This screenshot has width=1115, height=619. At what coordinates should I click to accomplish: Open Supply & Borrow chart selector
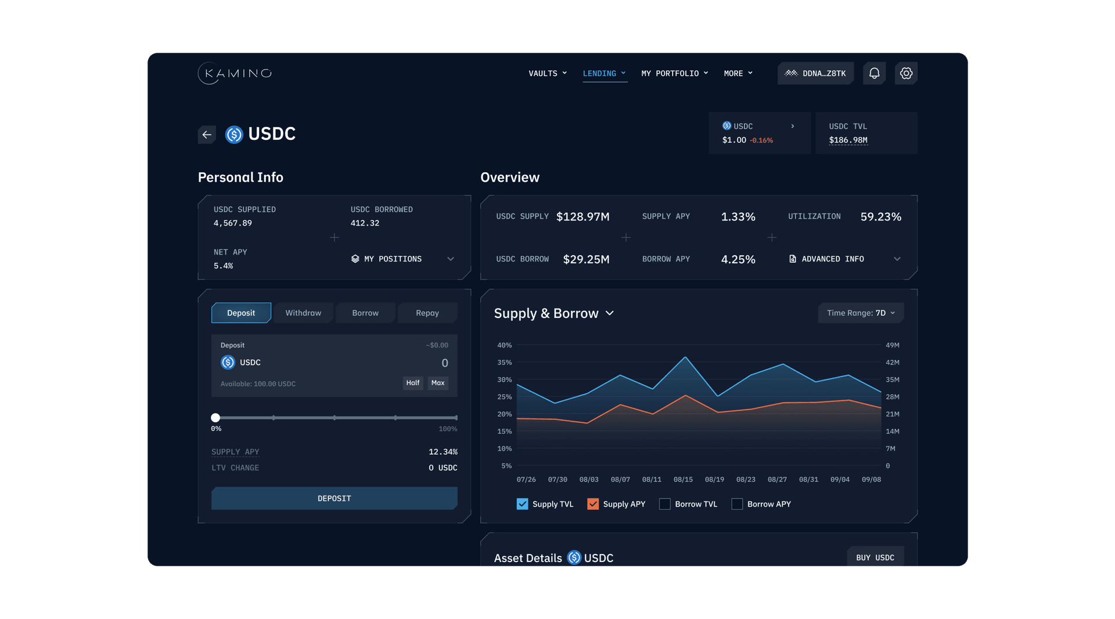coord(554,313)
